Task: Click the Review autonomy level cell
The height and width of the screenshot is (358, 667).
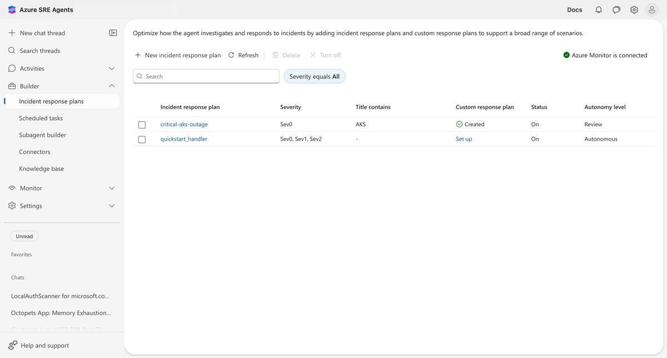Action: (593, 124)
